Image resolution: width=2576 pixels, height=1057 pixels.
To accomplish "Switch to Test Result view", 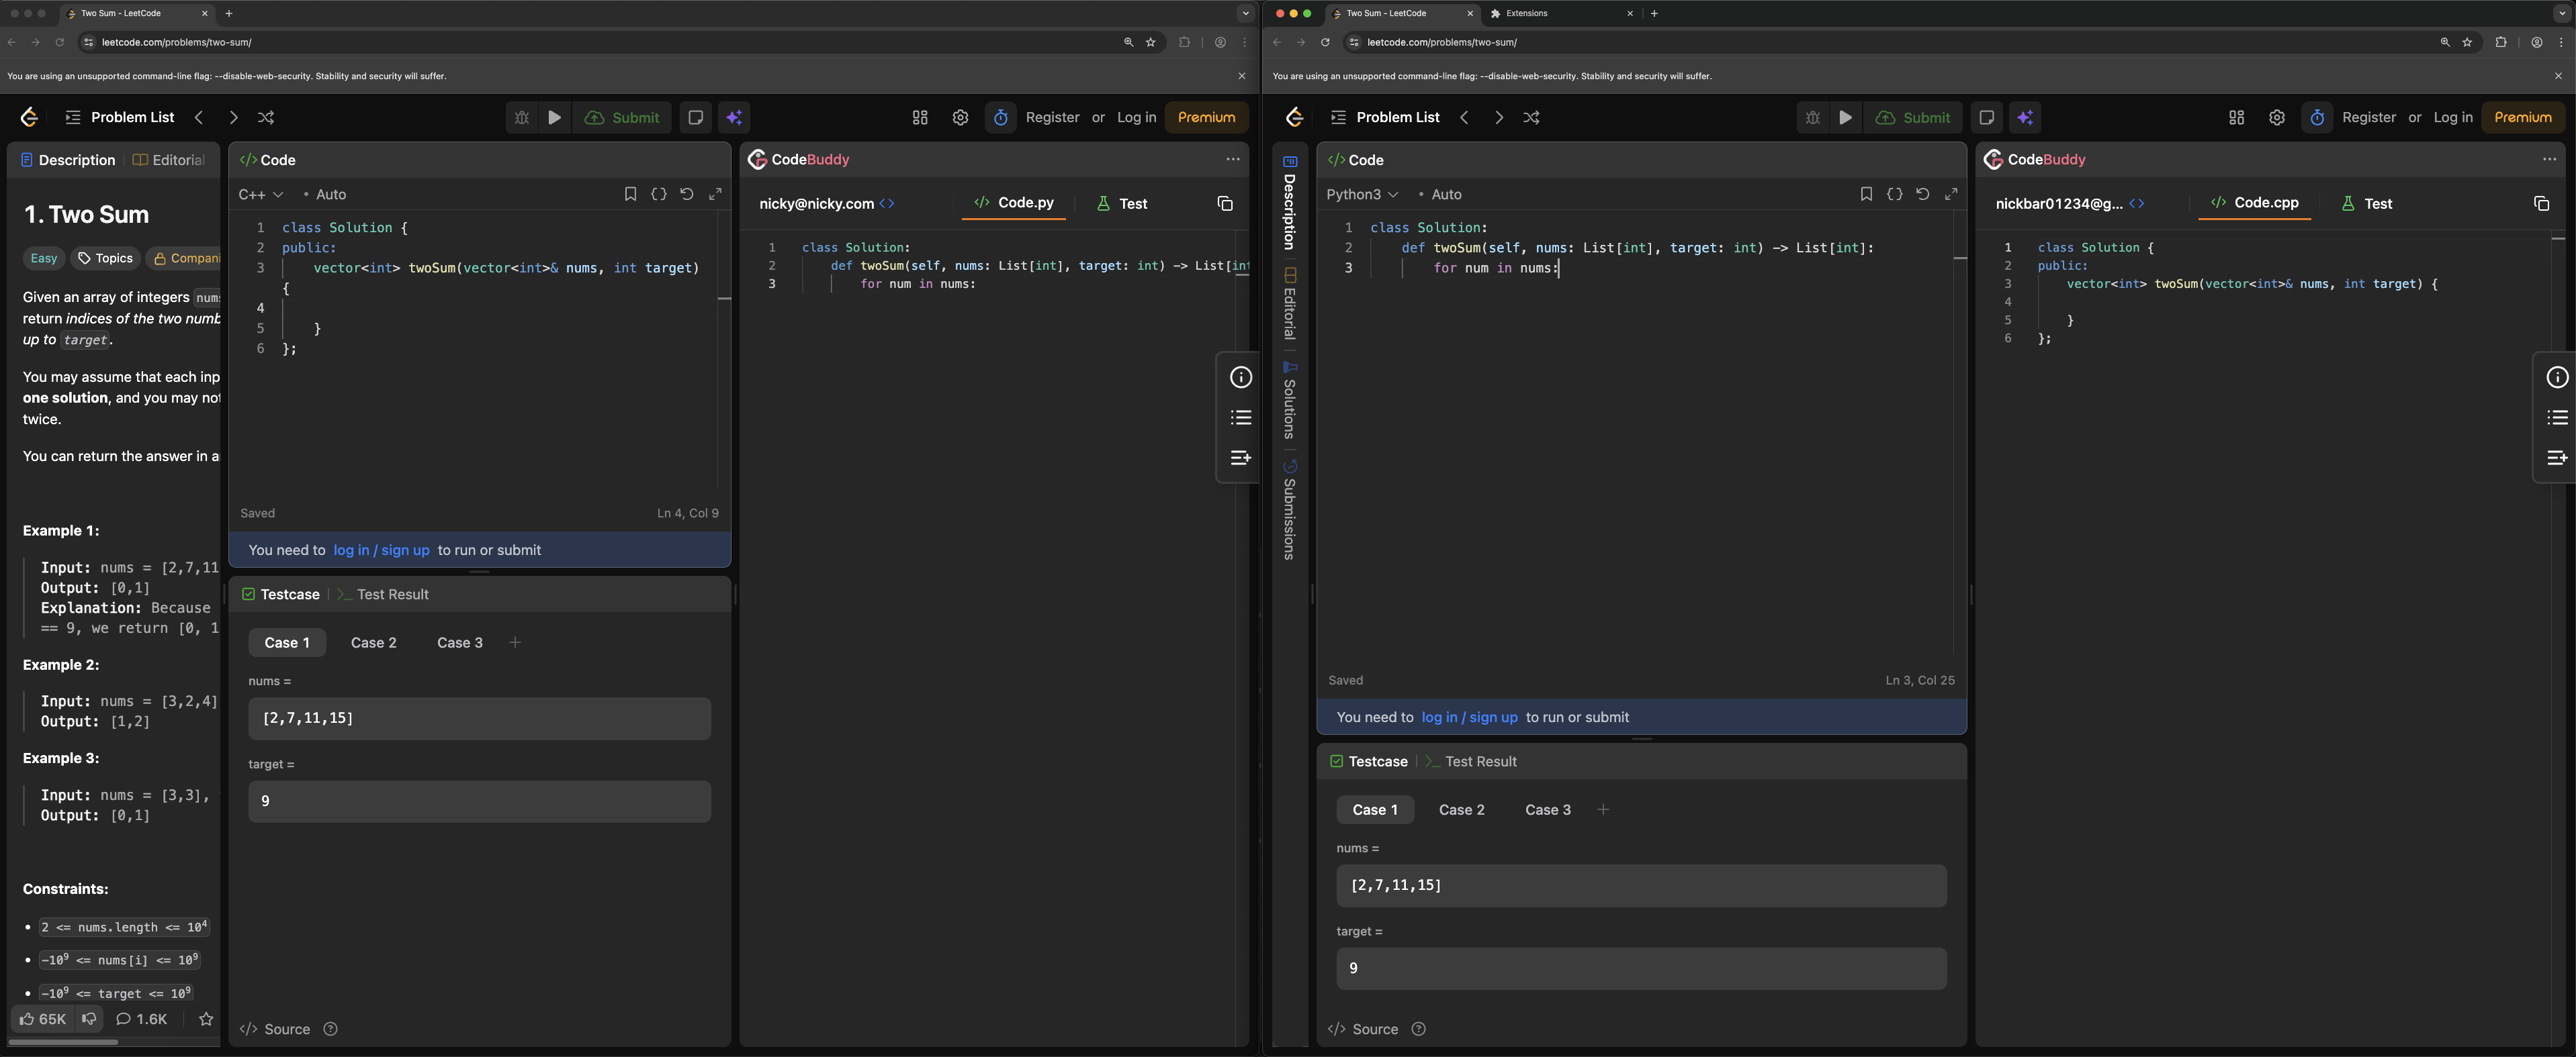I will 392,593.
